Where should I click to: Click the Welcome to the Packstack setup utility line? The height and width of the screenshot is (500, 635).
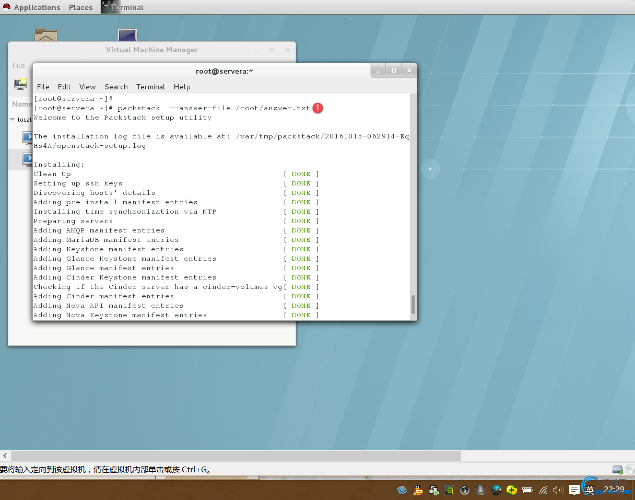click(x=123, y=118)
